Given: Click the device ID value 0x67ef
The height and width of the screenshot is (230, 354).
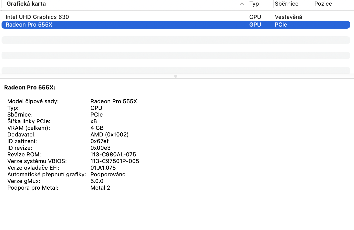Looking at the screenshot, I should [100, 141].
